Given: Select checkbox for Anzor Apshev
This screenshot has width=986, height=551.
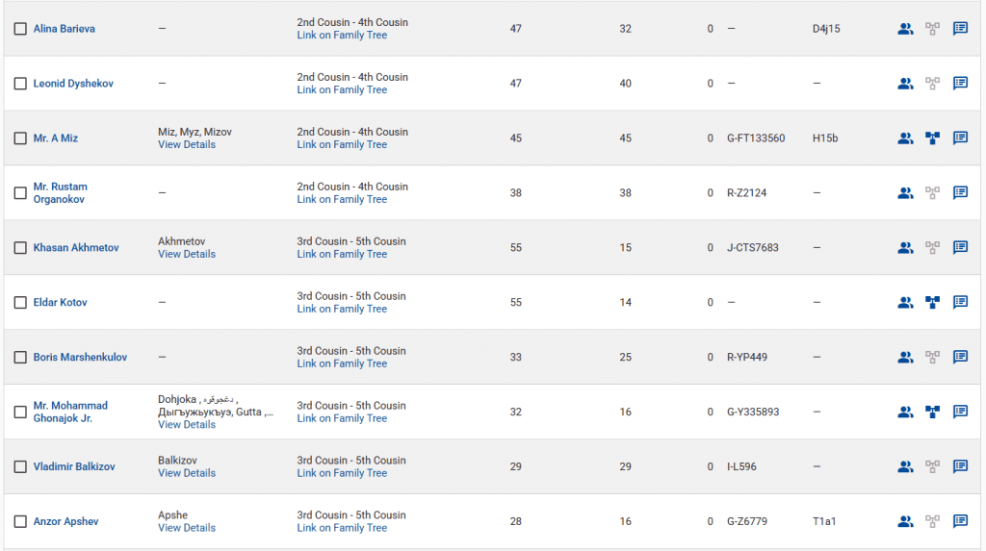Looking at the screenshot, I should [20, 522].
